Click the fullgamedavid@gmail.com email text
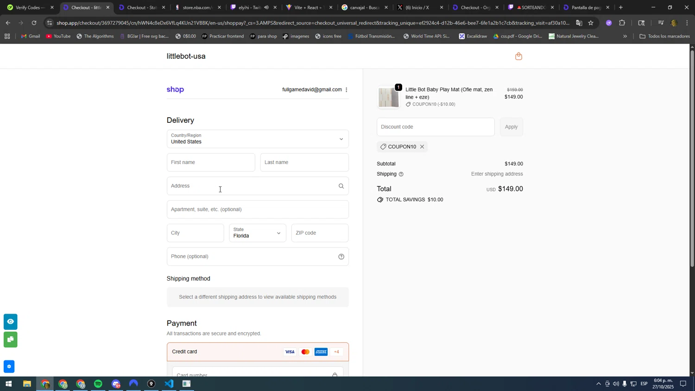The width and height of the screenshot is (695, 391). 312,90
